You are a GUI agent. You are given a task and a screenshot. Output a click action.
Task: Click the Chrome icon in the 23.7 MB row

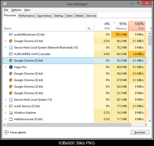11,93
